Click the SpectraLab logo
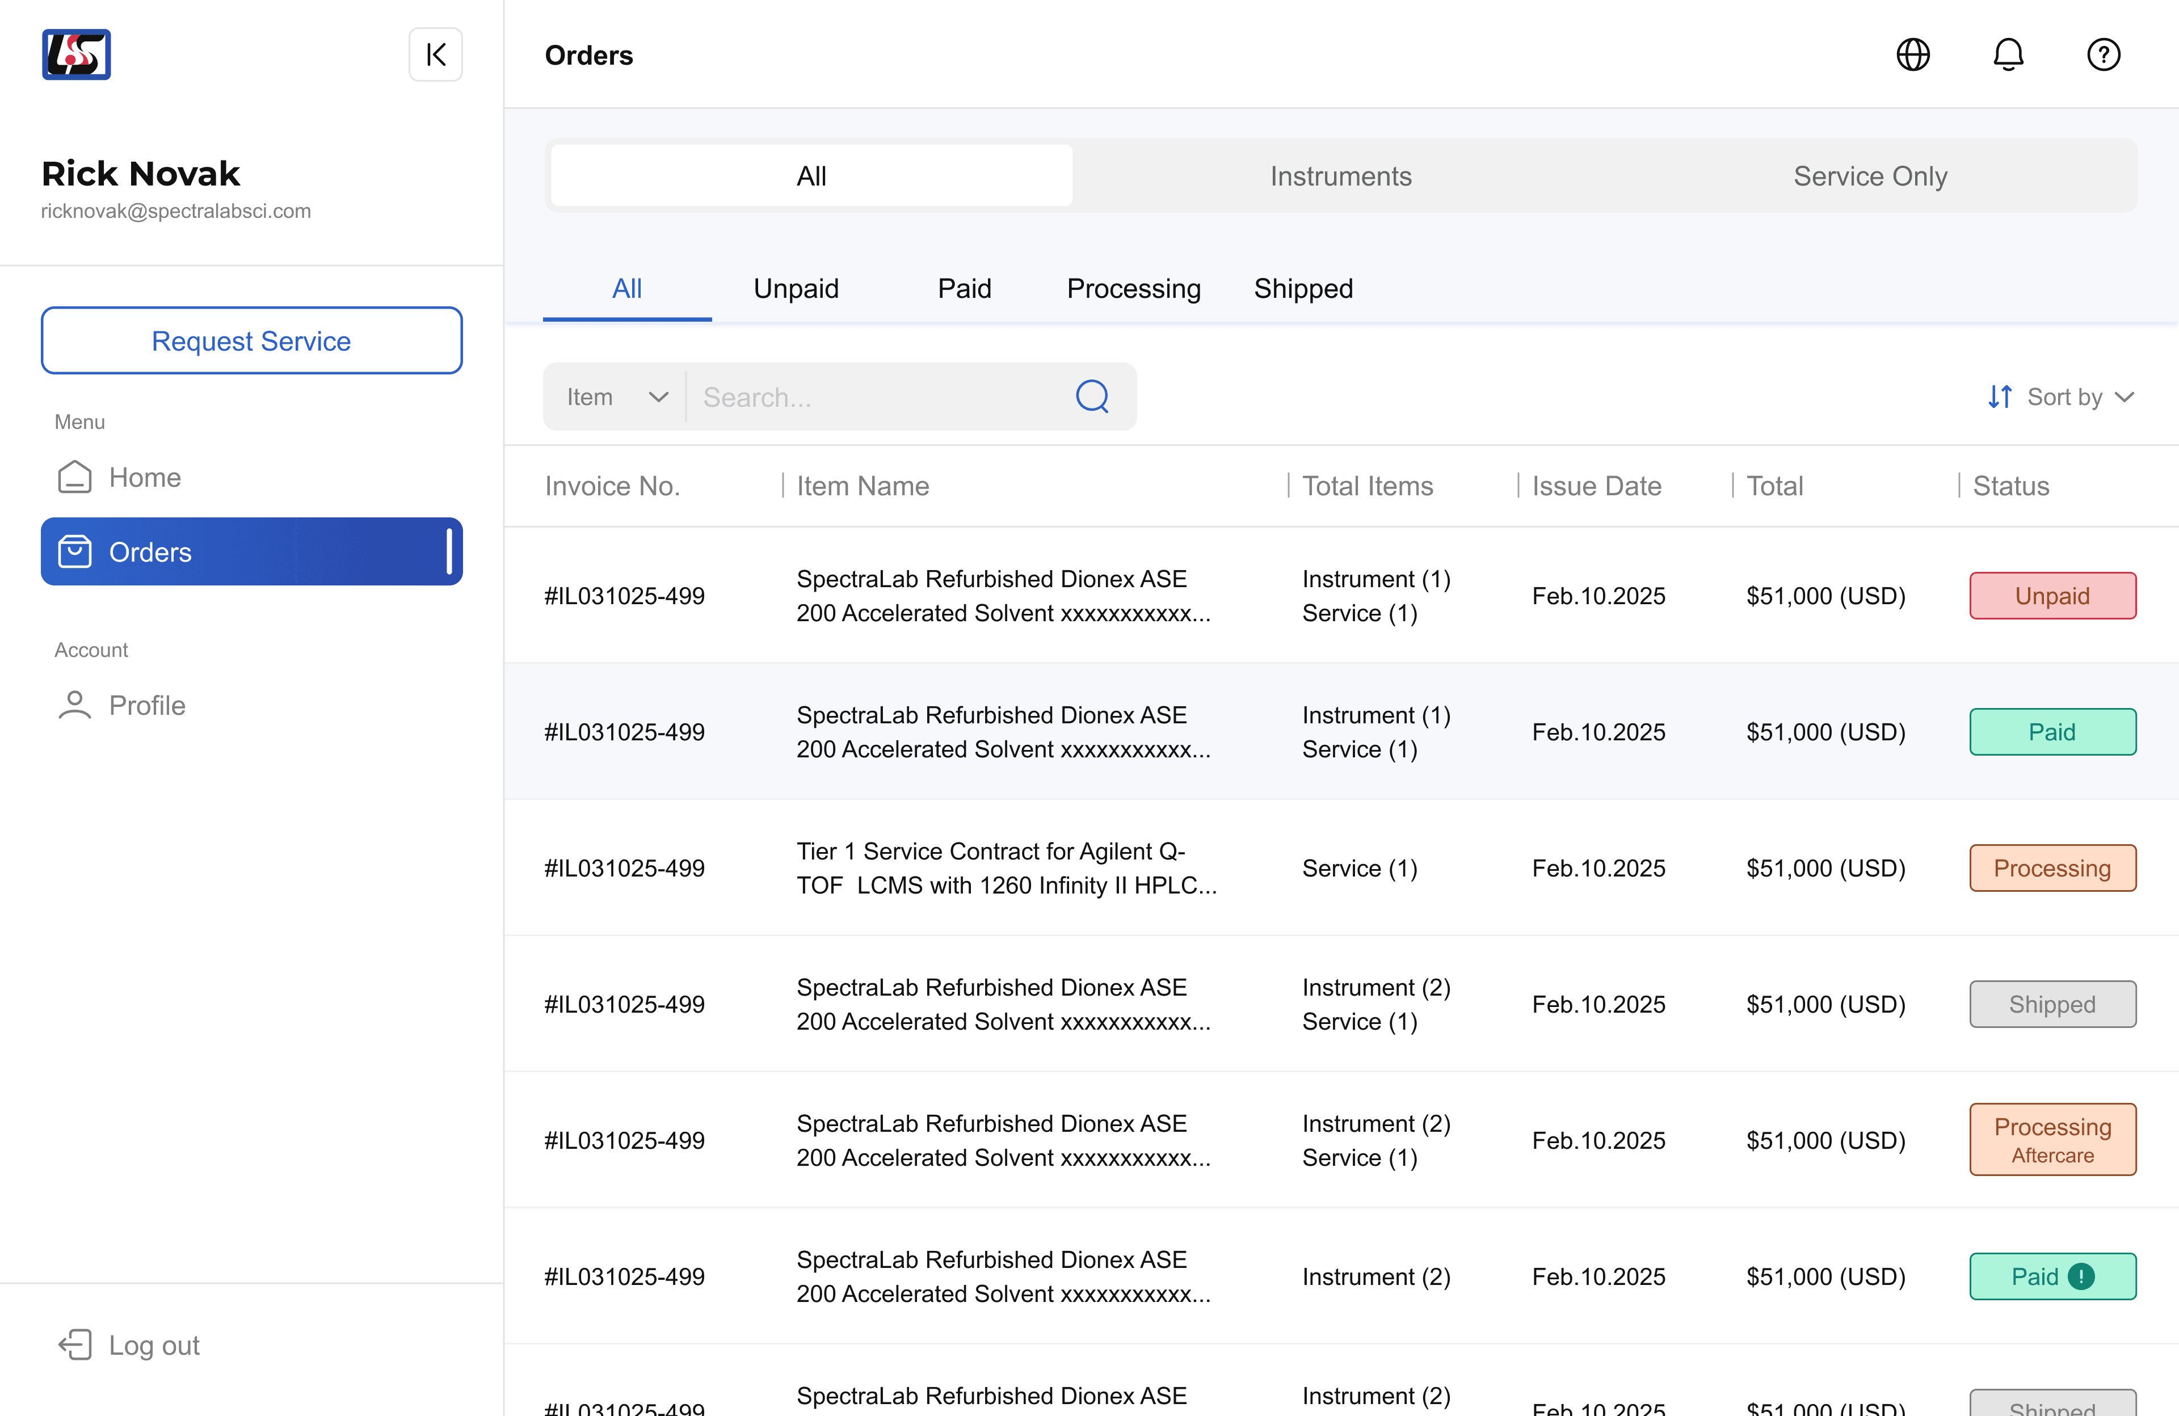Screen dimensions: 2179x1416 pos(76,55)
